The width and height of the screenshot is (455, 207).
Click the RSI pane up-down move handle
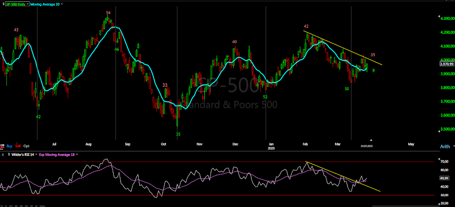pos(9,155)
